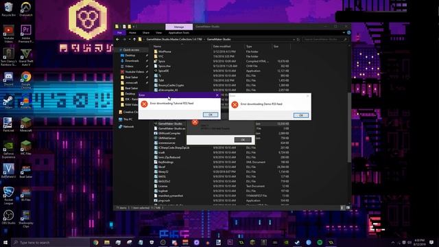Open the Recycle Bin desktop icon
Viewport: 439px width, 247px height.
click(8, 9)
